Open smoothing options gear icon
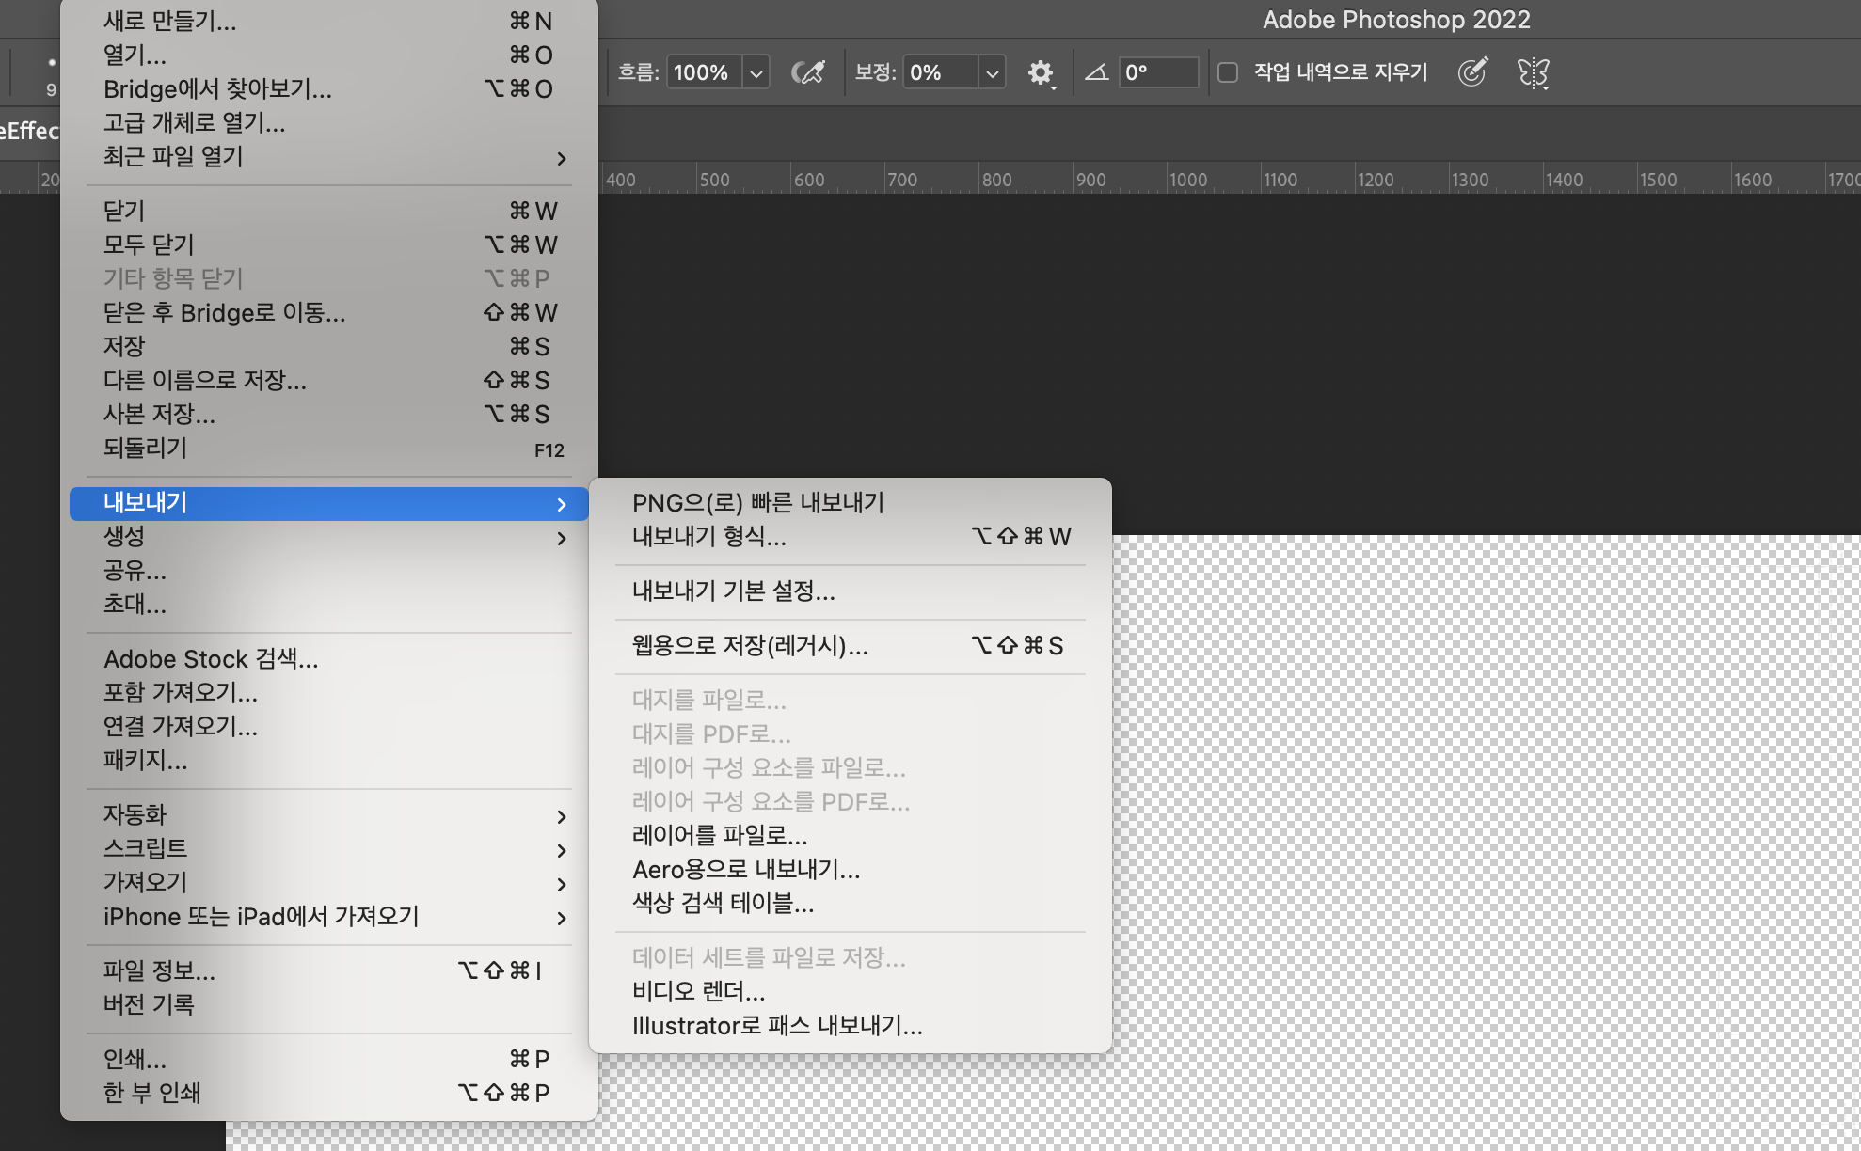 pyautogui.click(x=1040, y=72)
